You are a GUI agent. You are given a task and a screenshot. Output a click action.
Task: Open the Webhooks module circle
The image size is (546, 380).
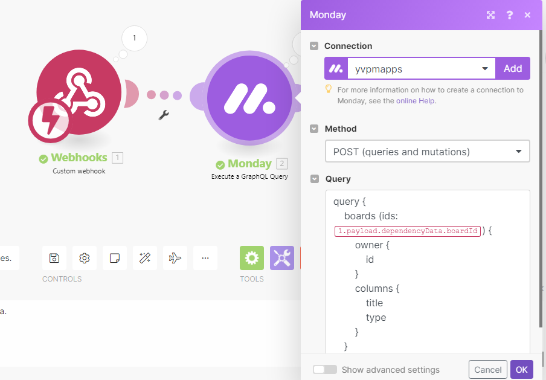click(79, 92)
